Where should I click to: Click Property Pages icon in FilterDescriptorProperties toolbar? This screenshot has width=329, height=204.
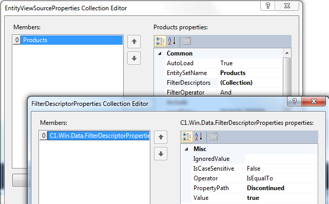[x=214, y=137]
